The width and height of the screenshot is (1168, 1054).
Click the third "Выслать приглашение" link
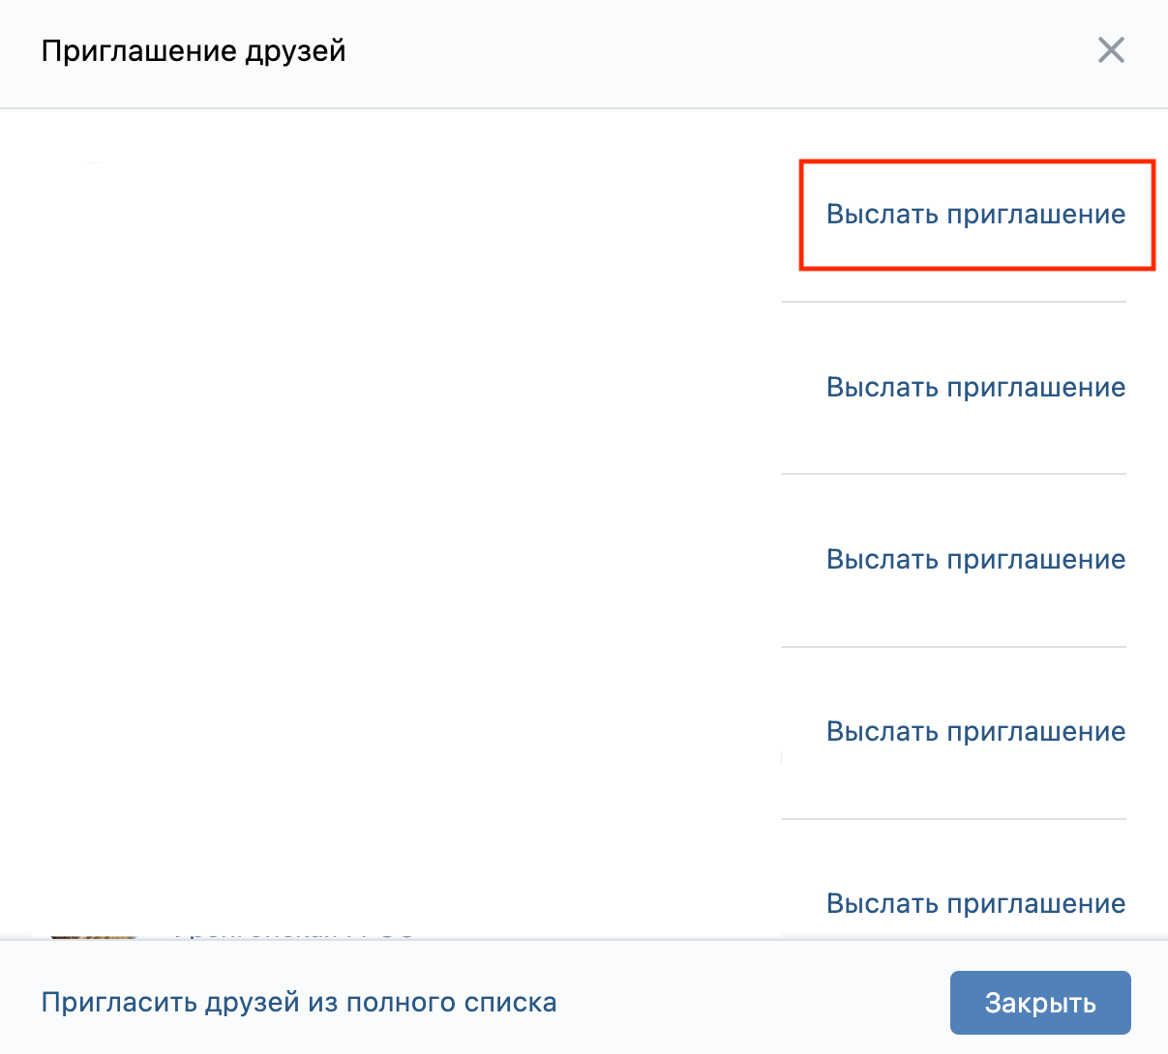click(x=975, y=560)
